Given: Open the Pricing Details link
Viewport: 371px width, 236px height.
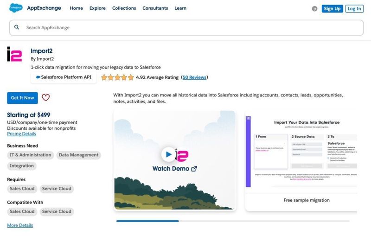Looking at the screenshot, I should pyautogui.click(x=21, y=134).
